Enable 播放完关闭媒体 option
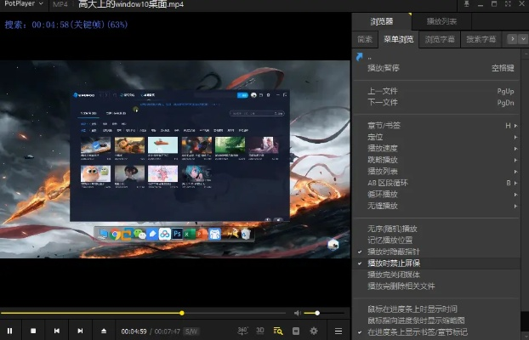Viewport: 529px width, 340px height. 436,275
